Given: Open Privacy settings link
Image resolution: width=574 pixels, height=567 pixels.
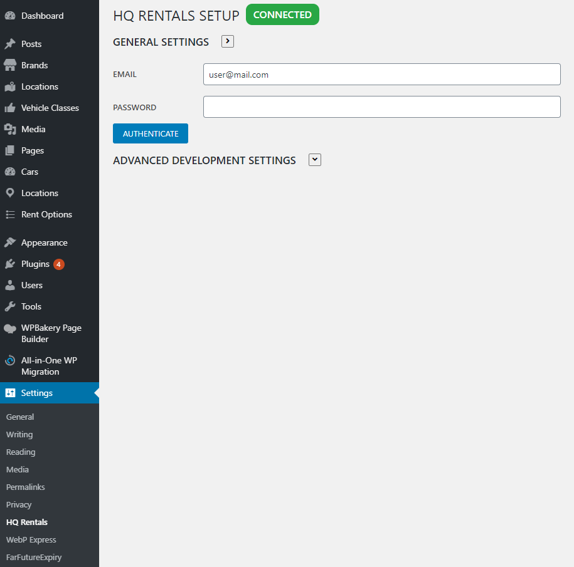Looking at the screenshot, I should pyautogui.click(x=19, y=504).
